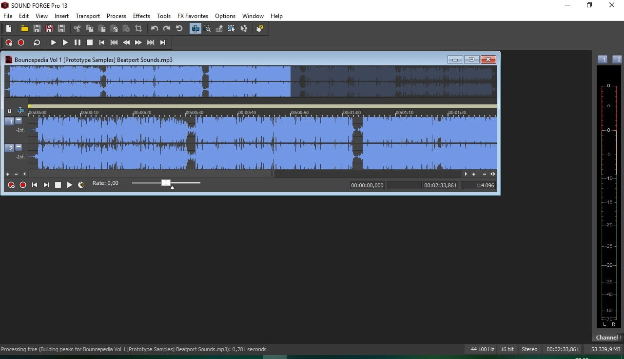Screen dimensions: 624x359
Task: Go to end in main transport bar
Action: point(163,42)
